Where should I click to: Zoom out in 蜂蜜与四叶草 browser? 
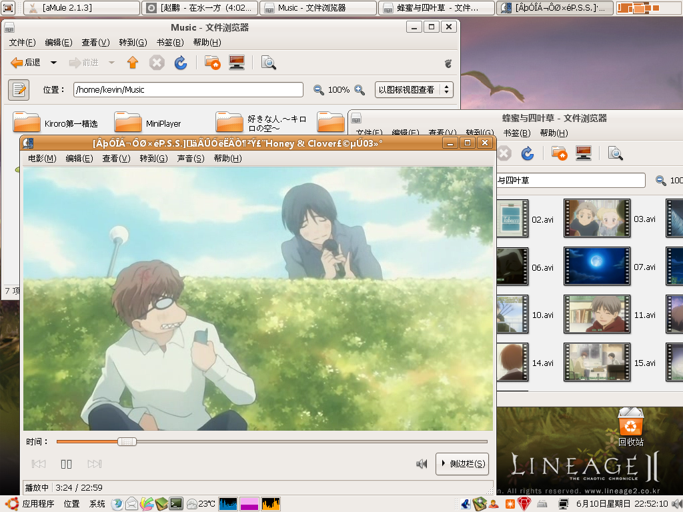[661, 180]
